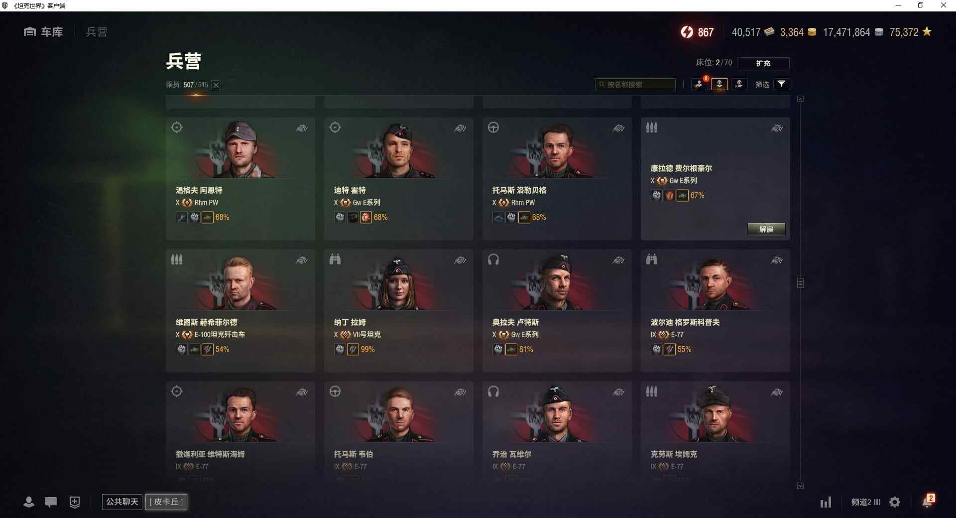Open the contacts person icon
This screenshot has height=518, width=956.
pos(29,502)
